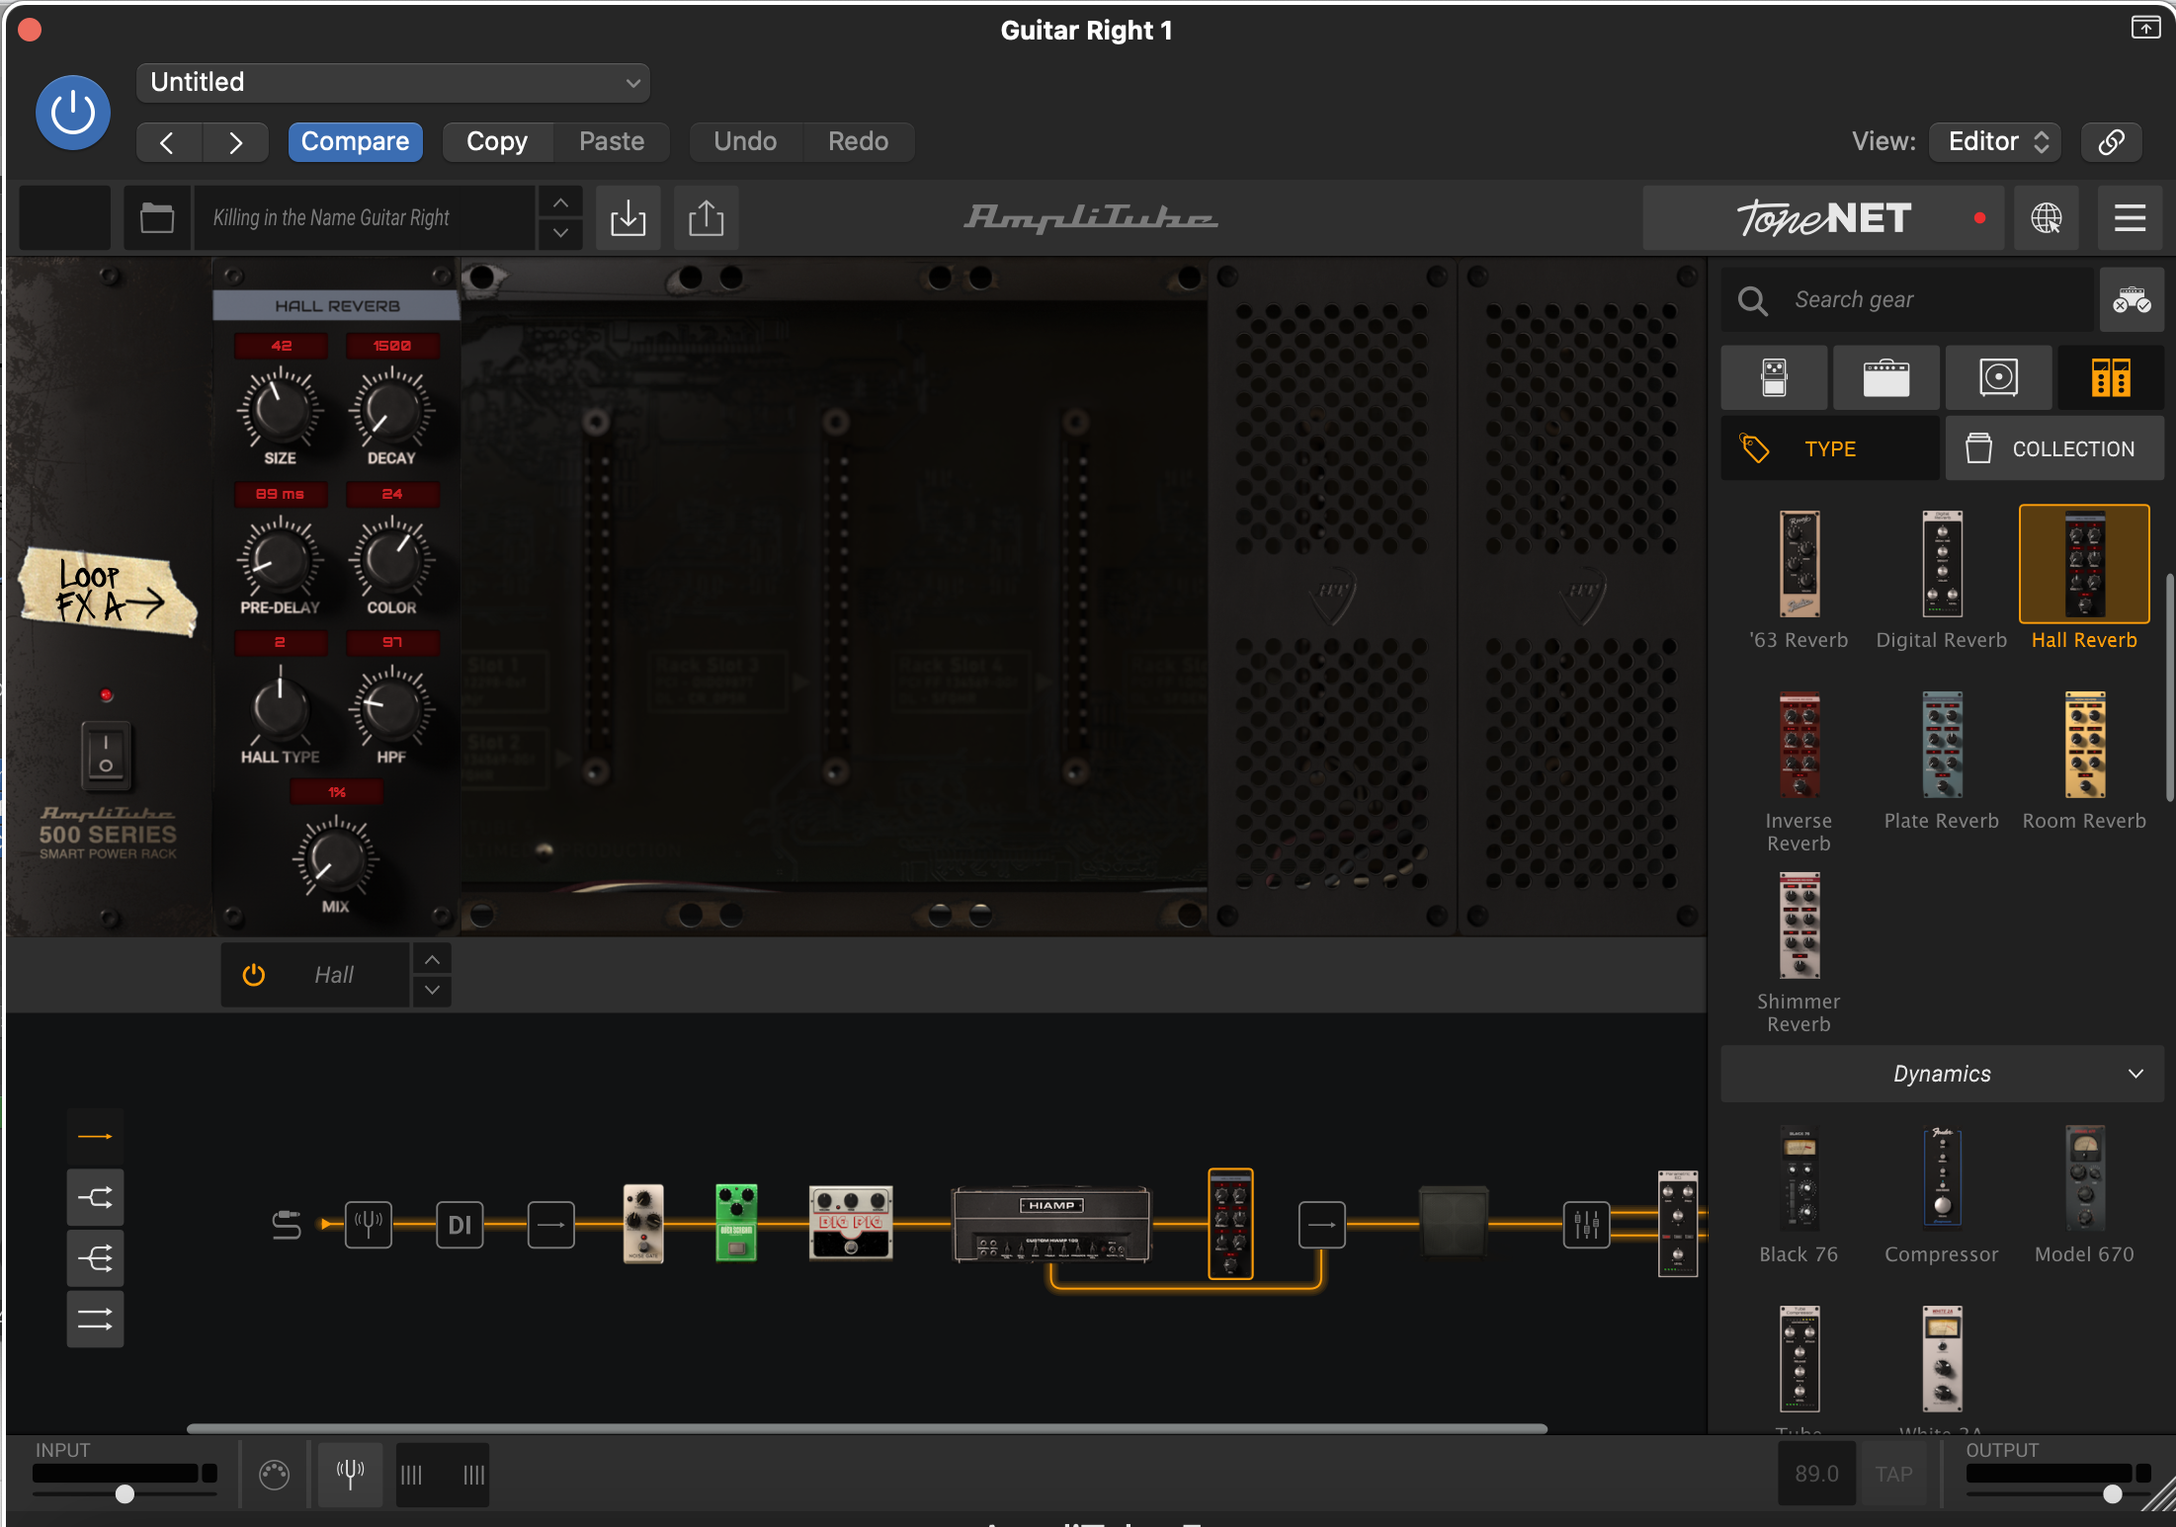Click the Redo button
This screenshot has height=1527, width=2176.
(858, 142)
